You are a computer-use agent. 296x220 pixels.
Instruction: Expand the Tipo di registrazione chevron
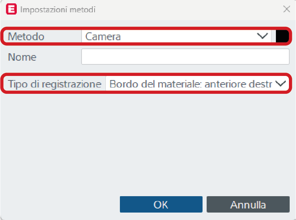280,83
